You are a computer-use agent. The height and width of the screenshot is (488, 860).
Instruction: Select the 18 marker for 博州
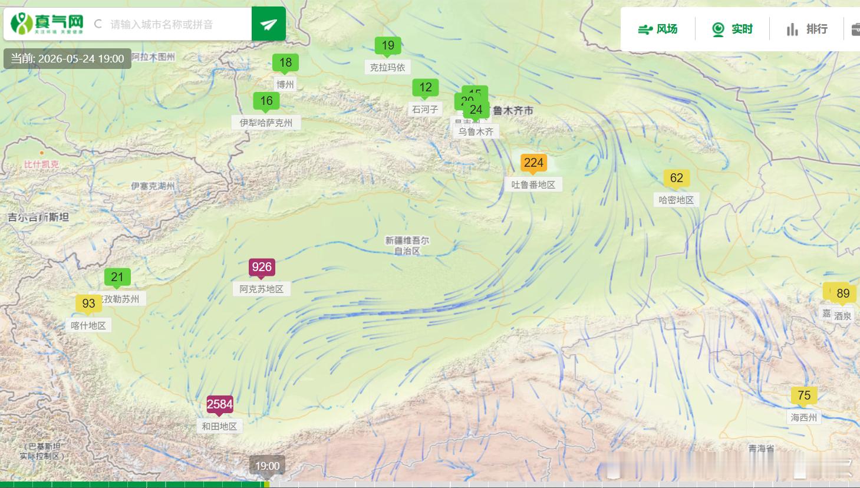(x=285, y=62)
